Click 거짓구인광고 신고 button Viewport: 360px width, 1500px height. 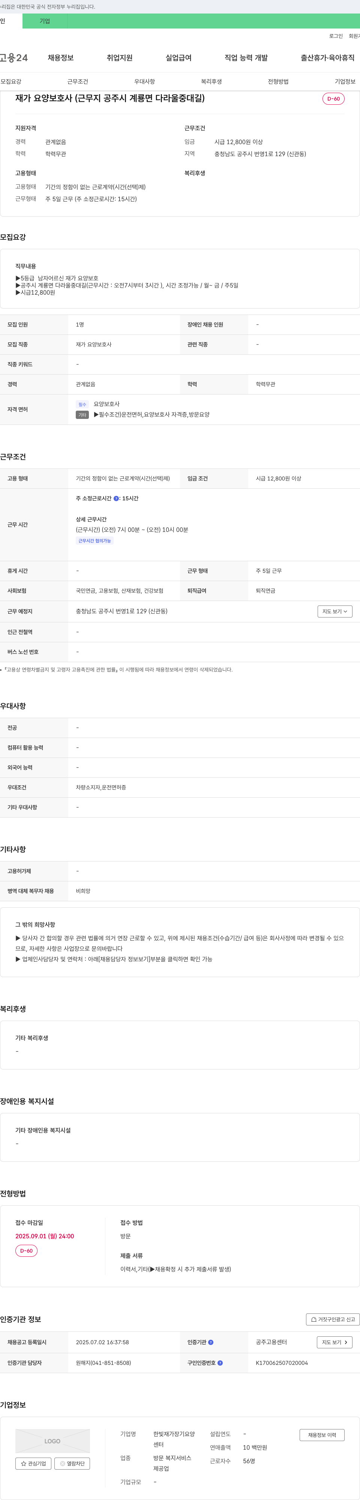(333, 1319)
